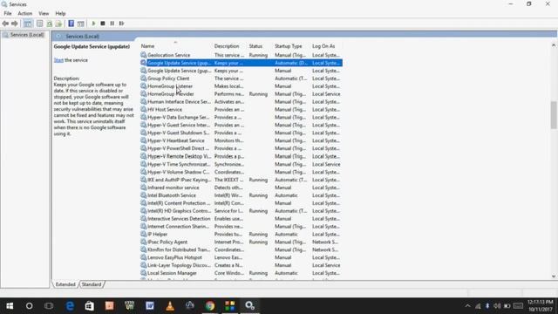558x314 pixels.
Task: Click the Start the service link
Action: coord(58,60)
